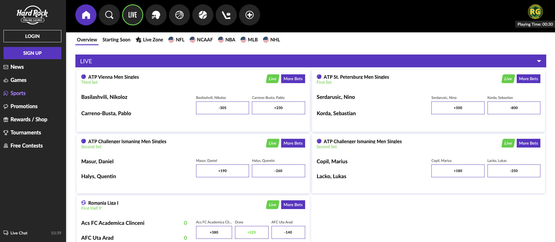Open More Bets for ATP Vienna
The width and height of the screenshot is (555, 242).
tap(293, 79)
